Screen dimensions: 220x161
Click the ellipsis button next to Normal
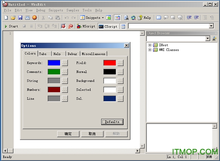[x=121, y=72]
